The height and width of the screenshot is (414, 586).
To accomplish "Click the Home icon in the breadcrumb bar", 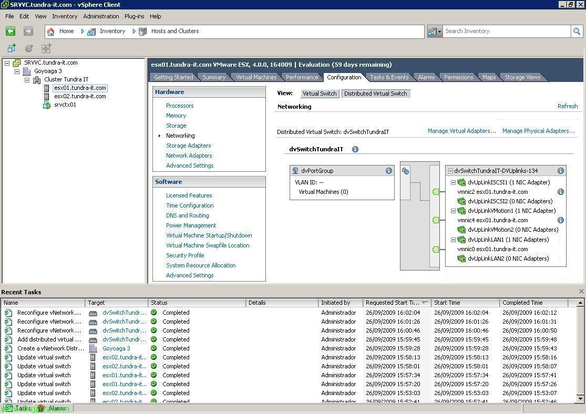I will pos(51,32).
